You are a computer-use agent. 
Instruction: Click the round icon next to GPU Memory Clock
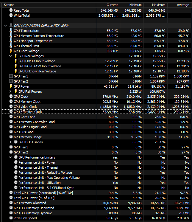click(11, 101)
